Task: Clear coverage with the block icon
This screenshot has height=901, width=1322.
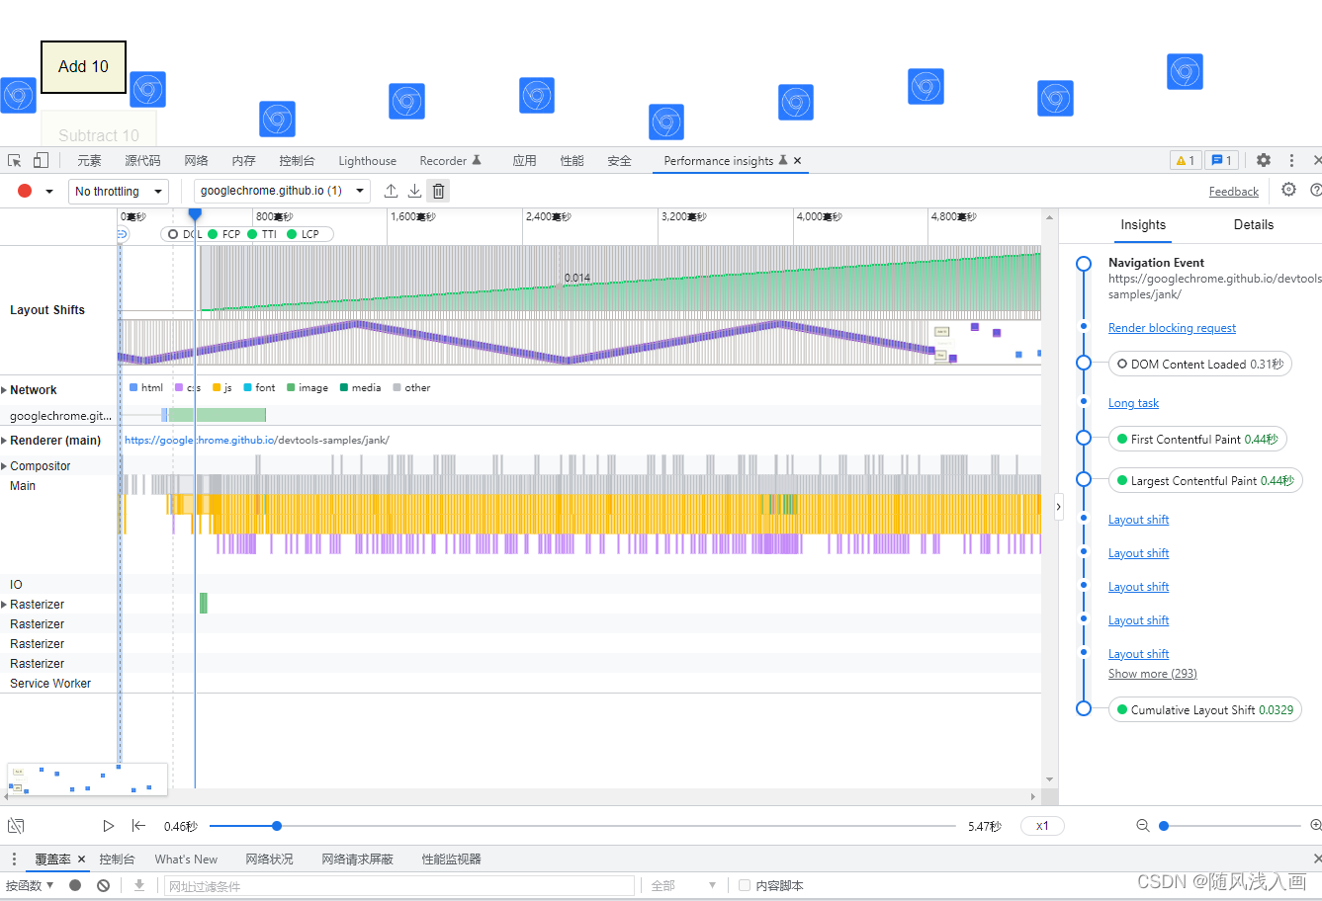Action: point(103,886)
